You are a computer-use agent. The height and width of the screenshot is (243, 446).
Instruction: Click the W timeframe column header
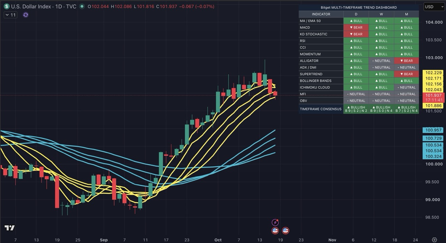pyautogui.click(x=381, y=14)
